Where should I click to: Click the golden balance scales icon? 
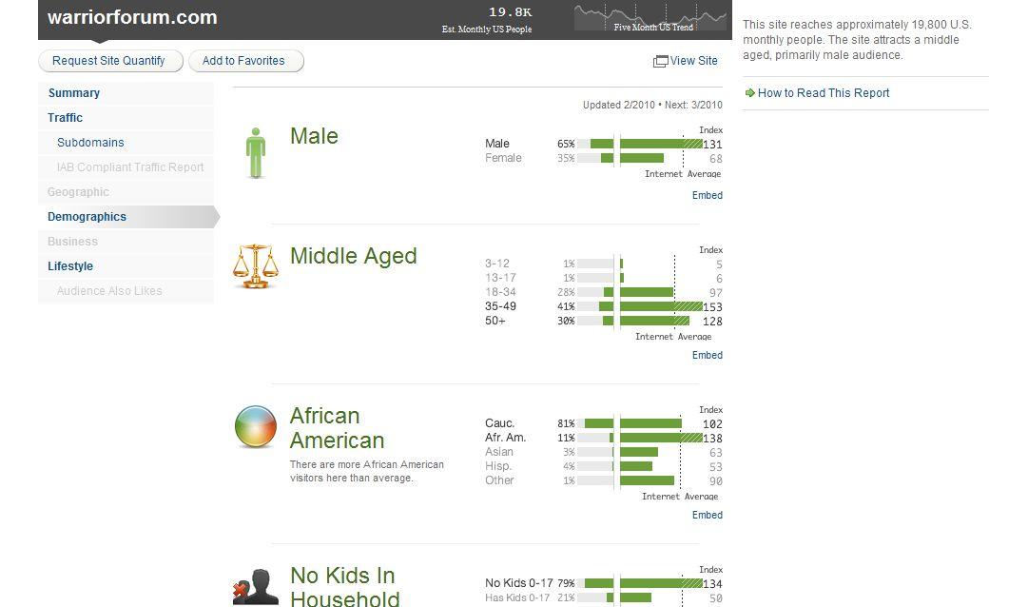[256, 266]
